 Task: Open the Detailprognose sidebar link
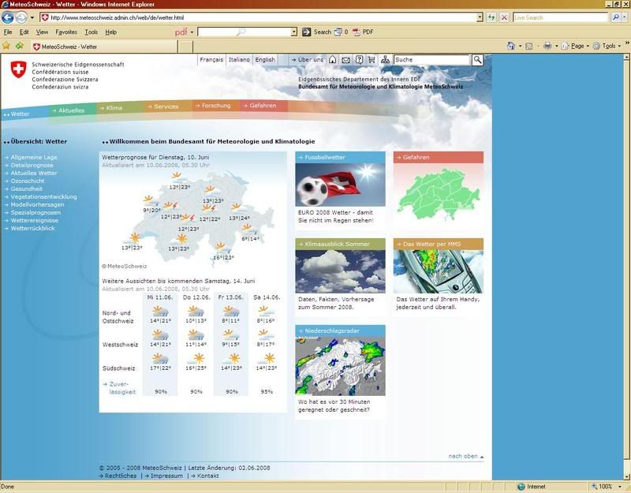(x=32, y=165)
